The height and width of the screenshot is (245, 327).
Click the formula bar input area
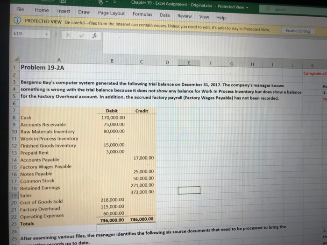pos(214,45)
